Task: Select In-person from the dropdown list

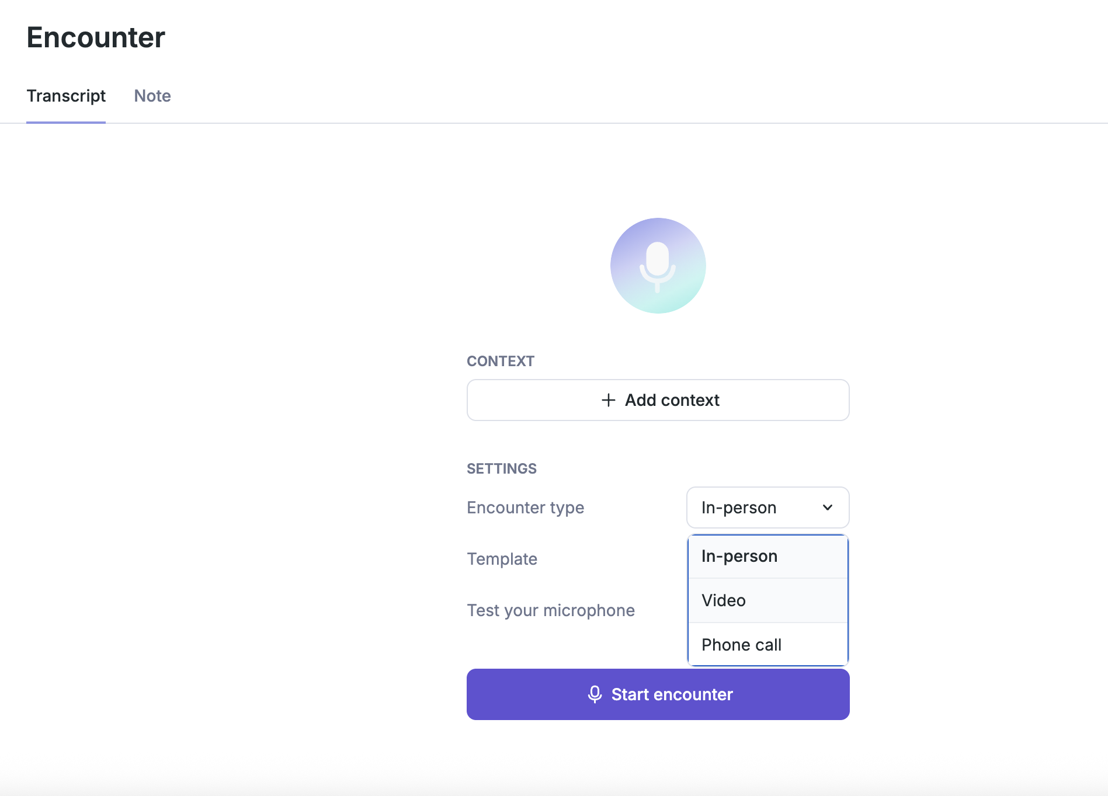Action: [767, 557]
